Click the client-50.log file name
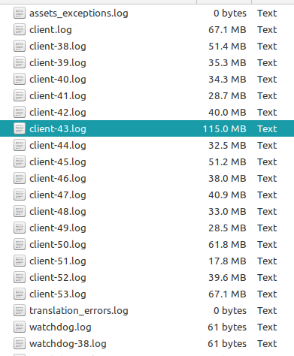The width and height of the screenshot is (294, 356). 58,245
